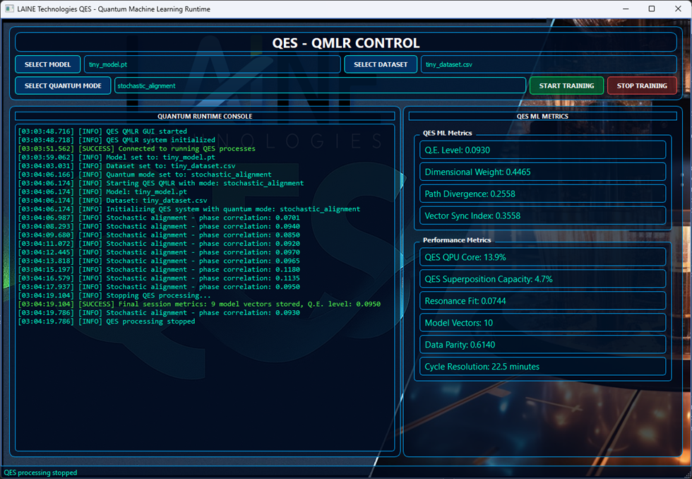
Task: Click log line 'Model set to: tiny_model.pt'
Action: 117,157
